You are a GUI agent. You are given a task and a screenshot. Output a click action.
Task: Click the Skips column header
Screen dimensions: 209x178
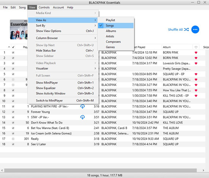pos(206,47)
